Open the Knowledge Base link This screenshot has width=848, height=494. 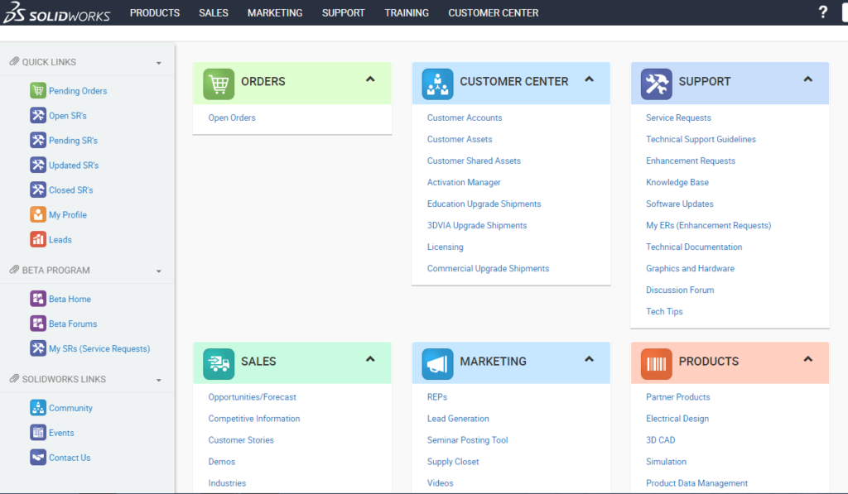click(x=677, y=183)
